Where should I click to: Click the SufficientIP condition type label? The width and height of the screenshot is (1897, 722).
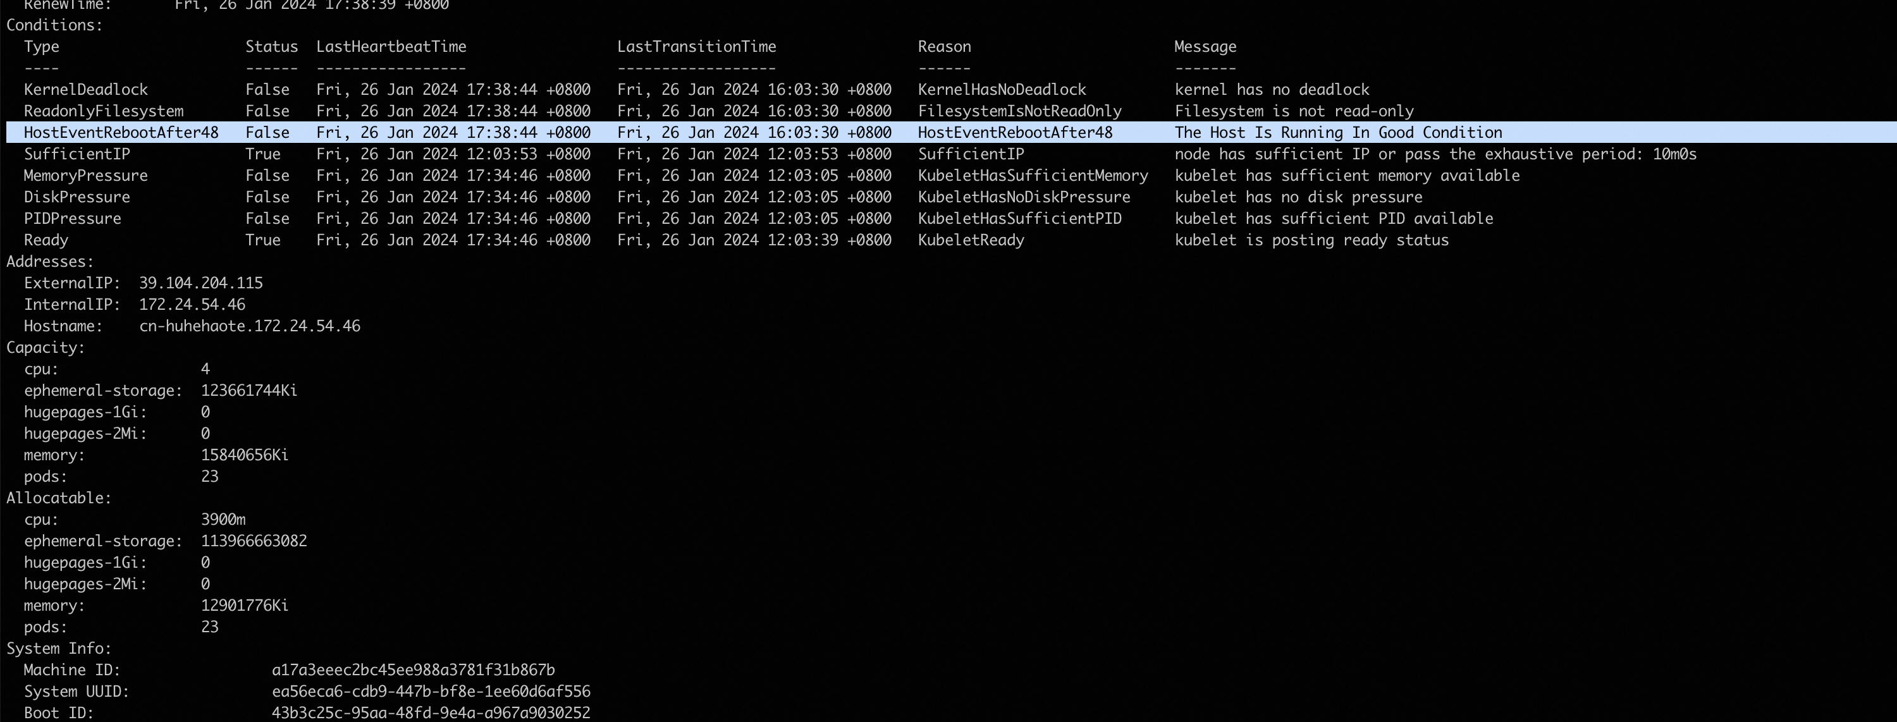tap(77, 154)
